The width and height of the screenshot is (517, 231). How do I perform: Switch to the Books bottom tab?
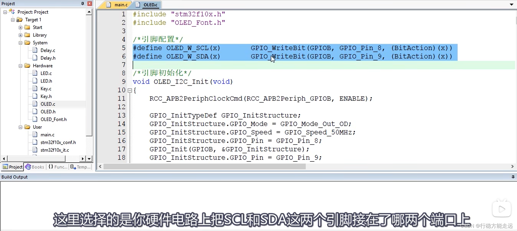tap(35, 167)
